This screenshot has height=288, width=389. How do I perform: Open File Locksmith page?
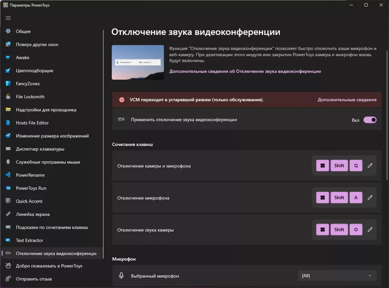[x=52, y=97]
